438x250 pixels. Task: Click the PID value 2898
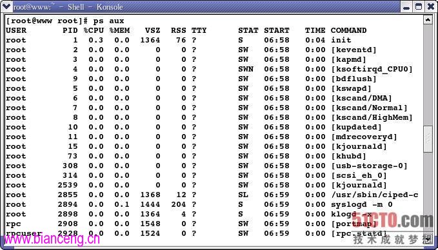point(68,214)
